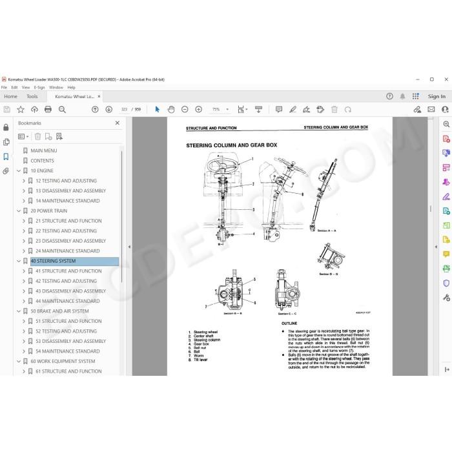452x452 pixels.
Task: Star this file as favorite
Action: click(21, 110)
